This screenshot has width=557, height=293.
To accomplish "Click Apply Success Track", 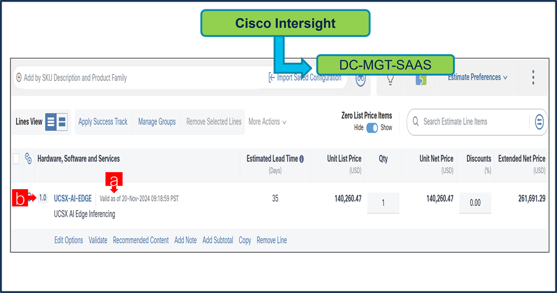I will [x=103, y=121].
